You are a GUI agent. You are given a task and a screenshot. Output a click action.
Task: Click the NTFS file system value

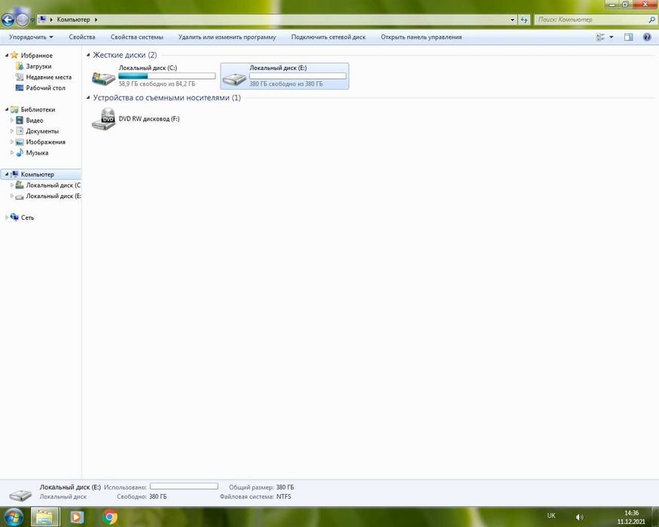[x=284, y=497]
